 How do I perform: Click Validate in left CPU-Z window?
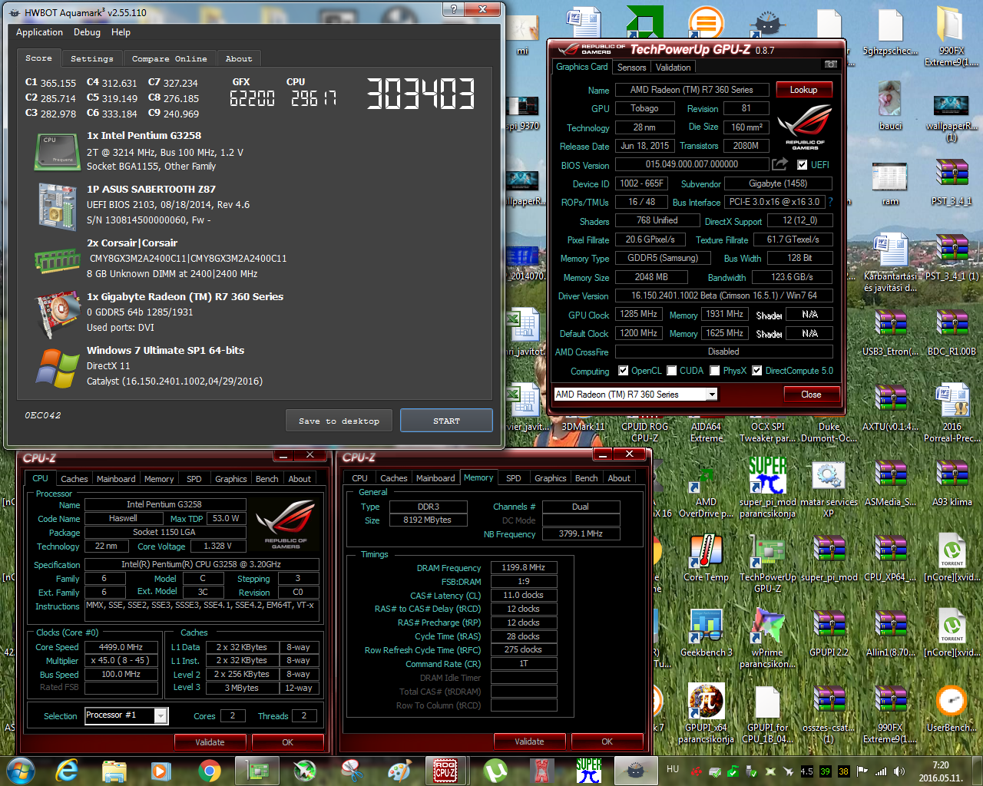210,742
